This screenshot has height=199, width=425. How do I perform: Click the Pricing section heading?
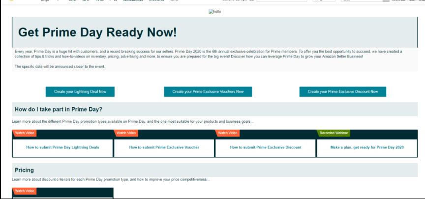click(x=25, y=170)
